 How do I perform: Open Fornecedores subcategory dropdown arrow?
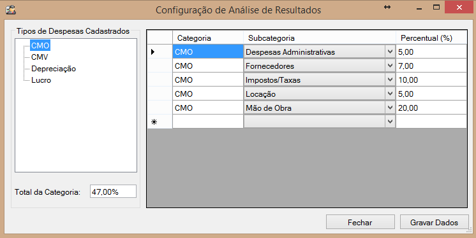pos(390,66)
